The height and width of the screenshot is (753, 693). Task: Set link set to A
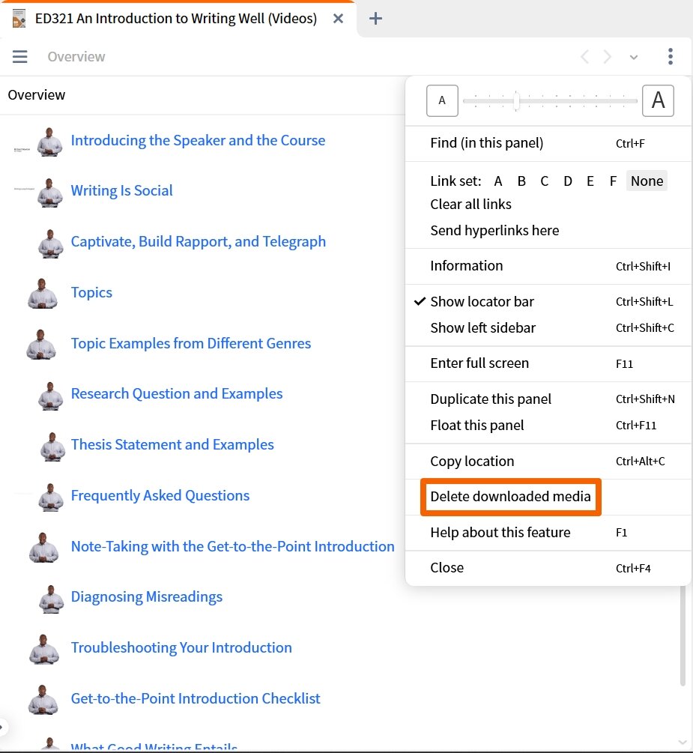[x=498, y=181]
